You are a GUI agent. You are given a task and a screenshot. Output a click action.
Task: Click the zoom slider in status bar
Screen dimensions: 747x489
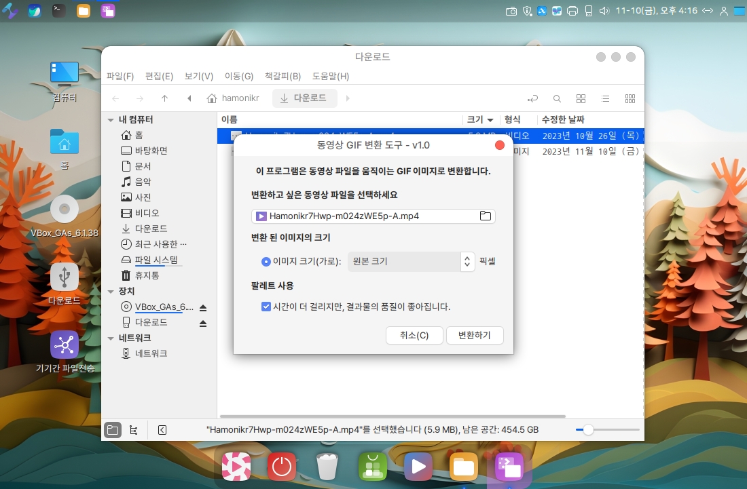(588, 430)
